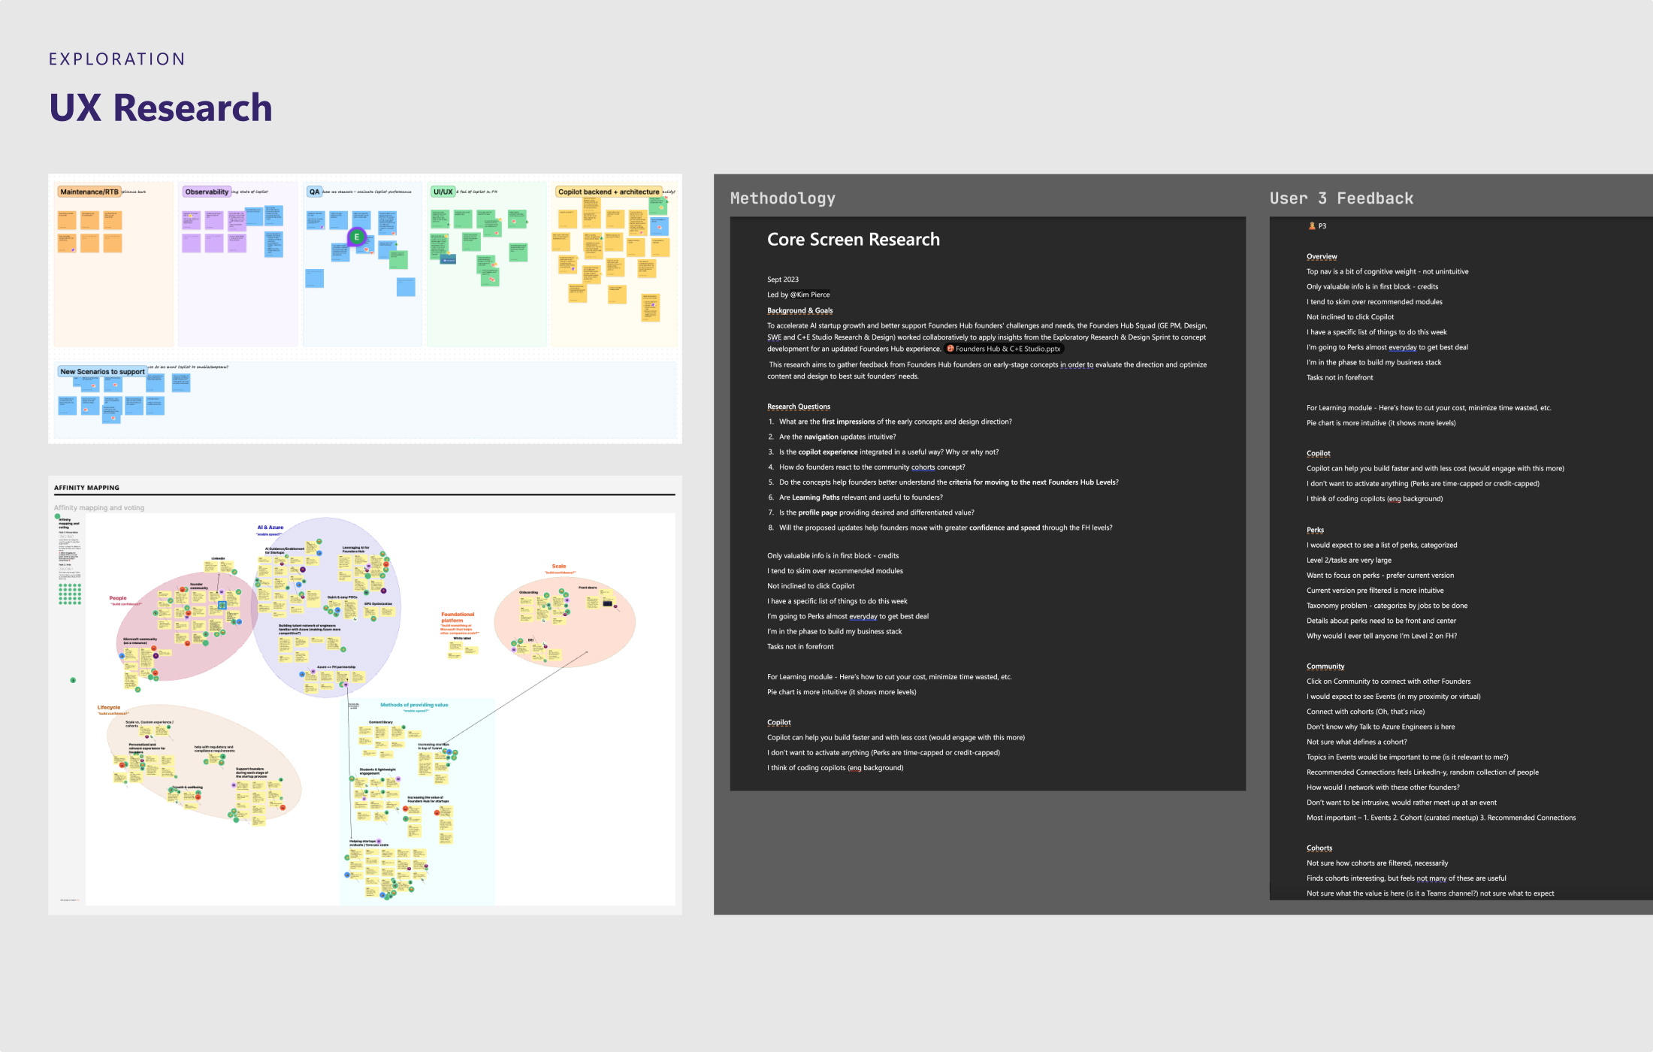Click the Cohorts heading in User 3 Feedback
The height and width of the screenshot is (1052, 1653).
coord(1319,848)
